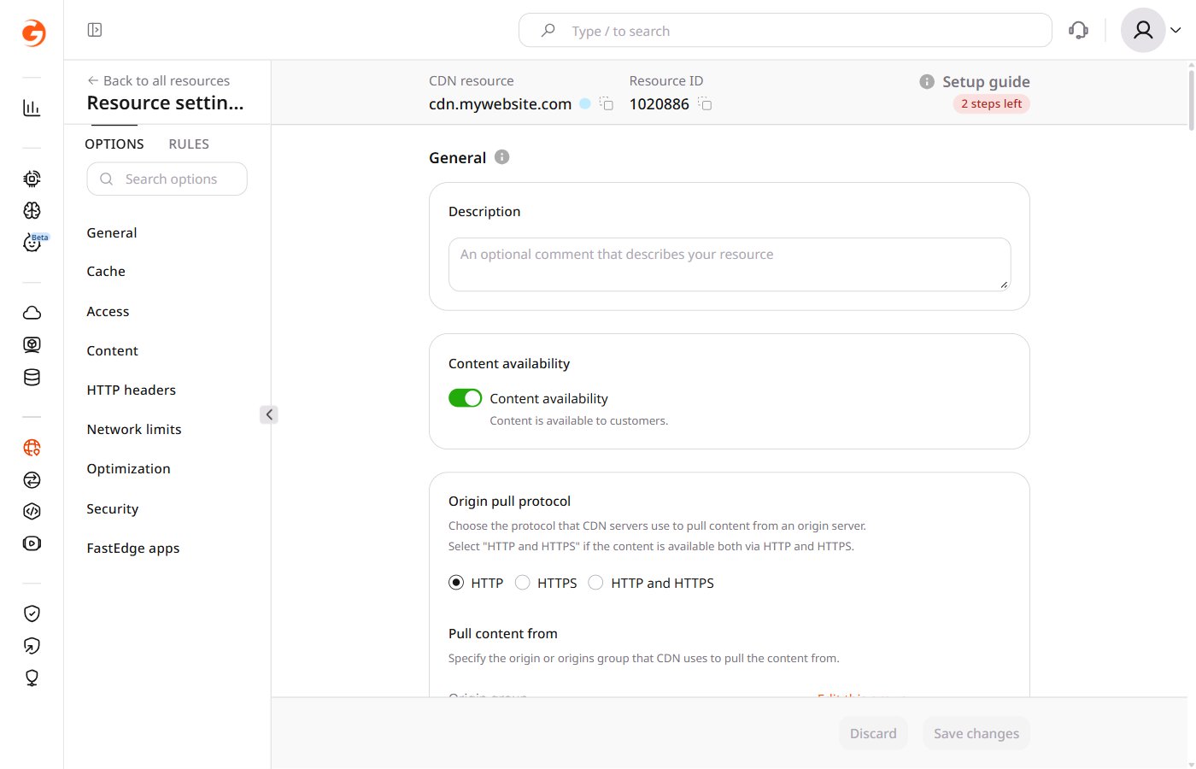The image size is (1196, 769).
Task: Open the shield with arrow icon in the sidebar
Action: coord(32,646)
